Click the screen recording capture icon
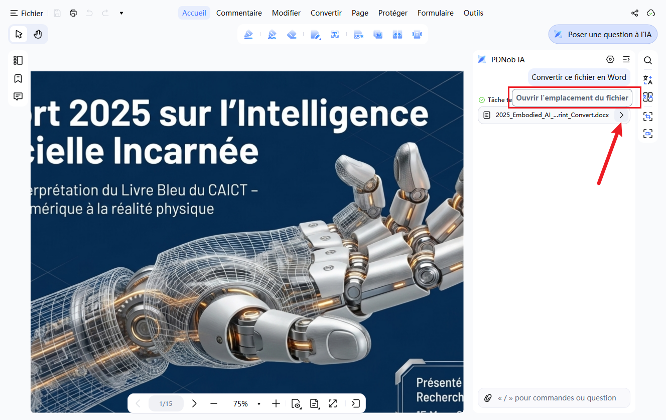 coord(648,134)
